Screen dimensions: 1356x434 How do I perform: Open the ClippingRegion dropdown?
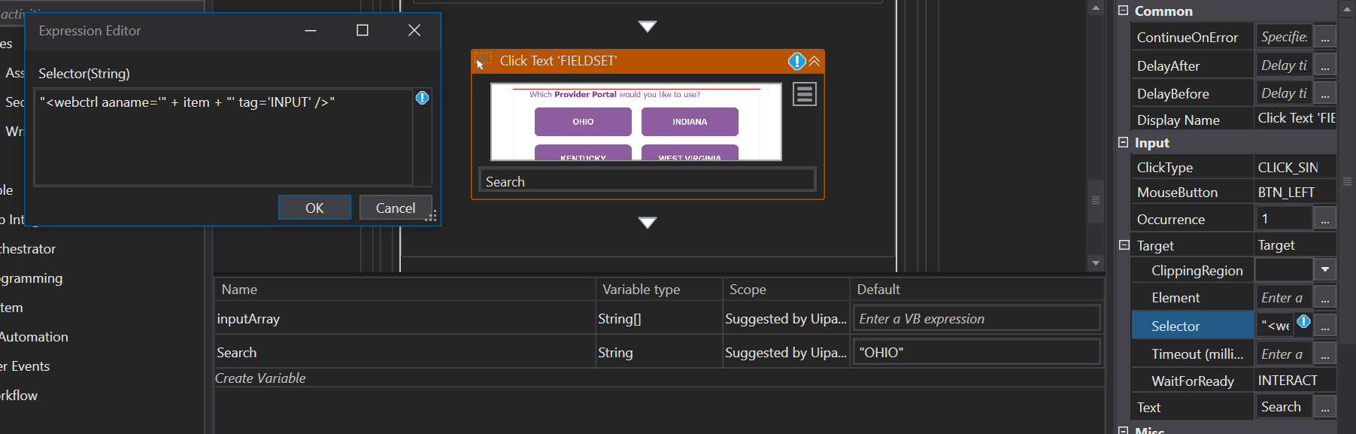[x=1324, y=270]
